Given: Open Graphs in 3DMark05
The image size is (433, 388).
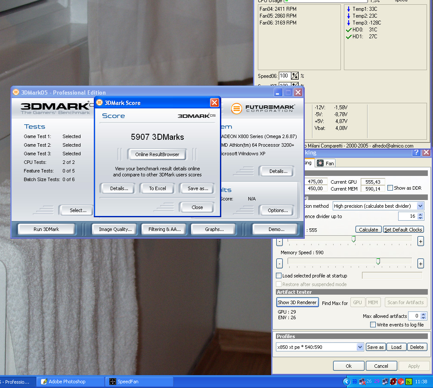Looking at the screenshot, I should (214, 229).
